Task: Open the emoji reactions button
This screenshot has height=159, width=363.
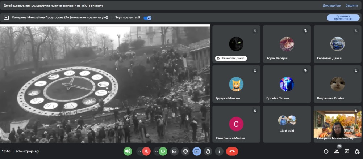Action: coord(185,151)
